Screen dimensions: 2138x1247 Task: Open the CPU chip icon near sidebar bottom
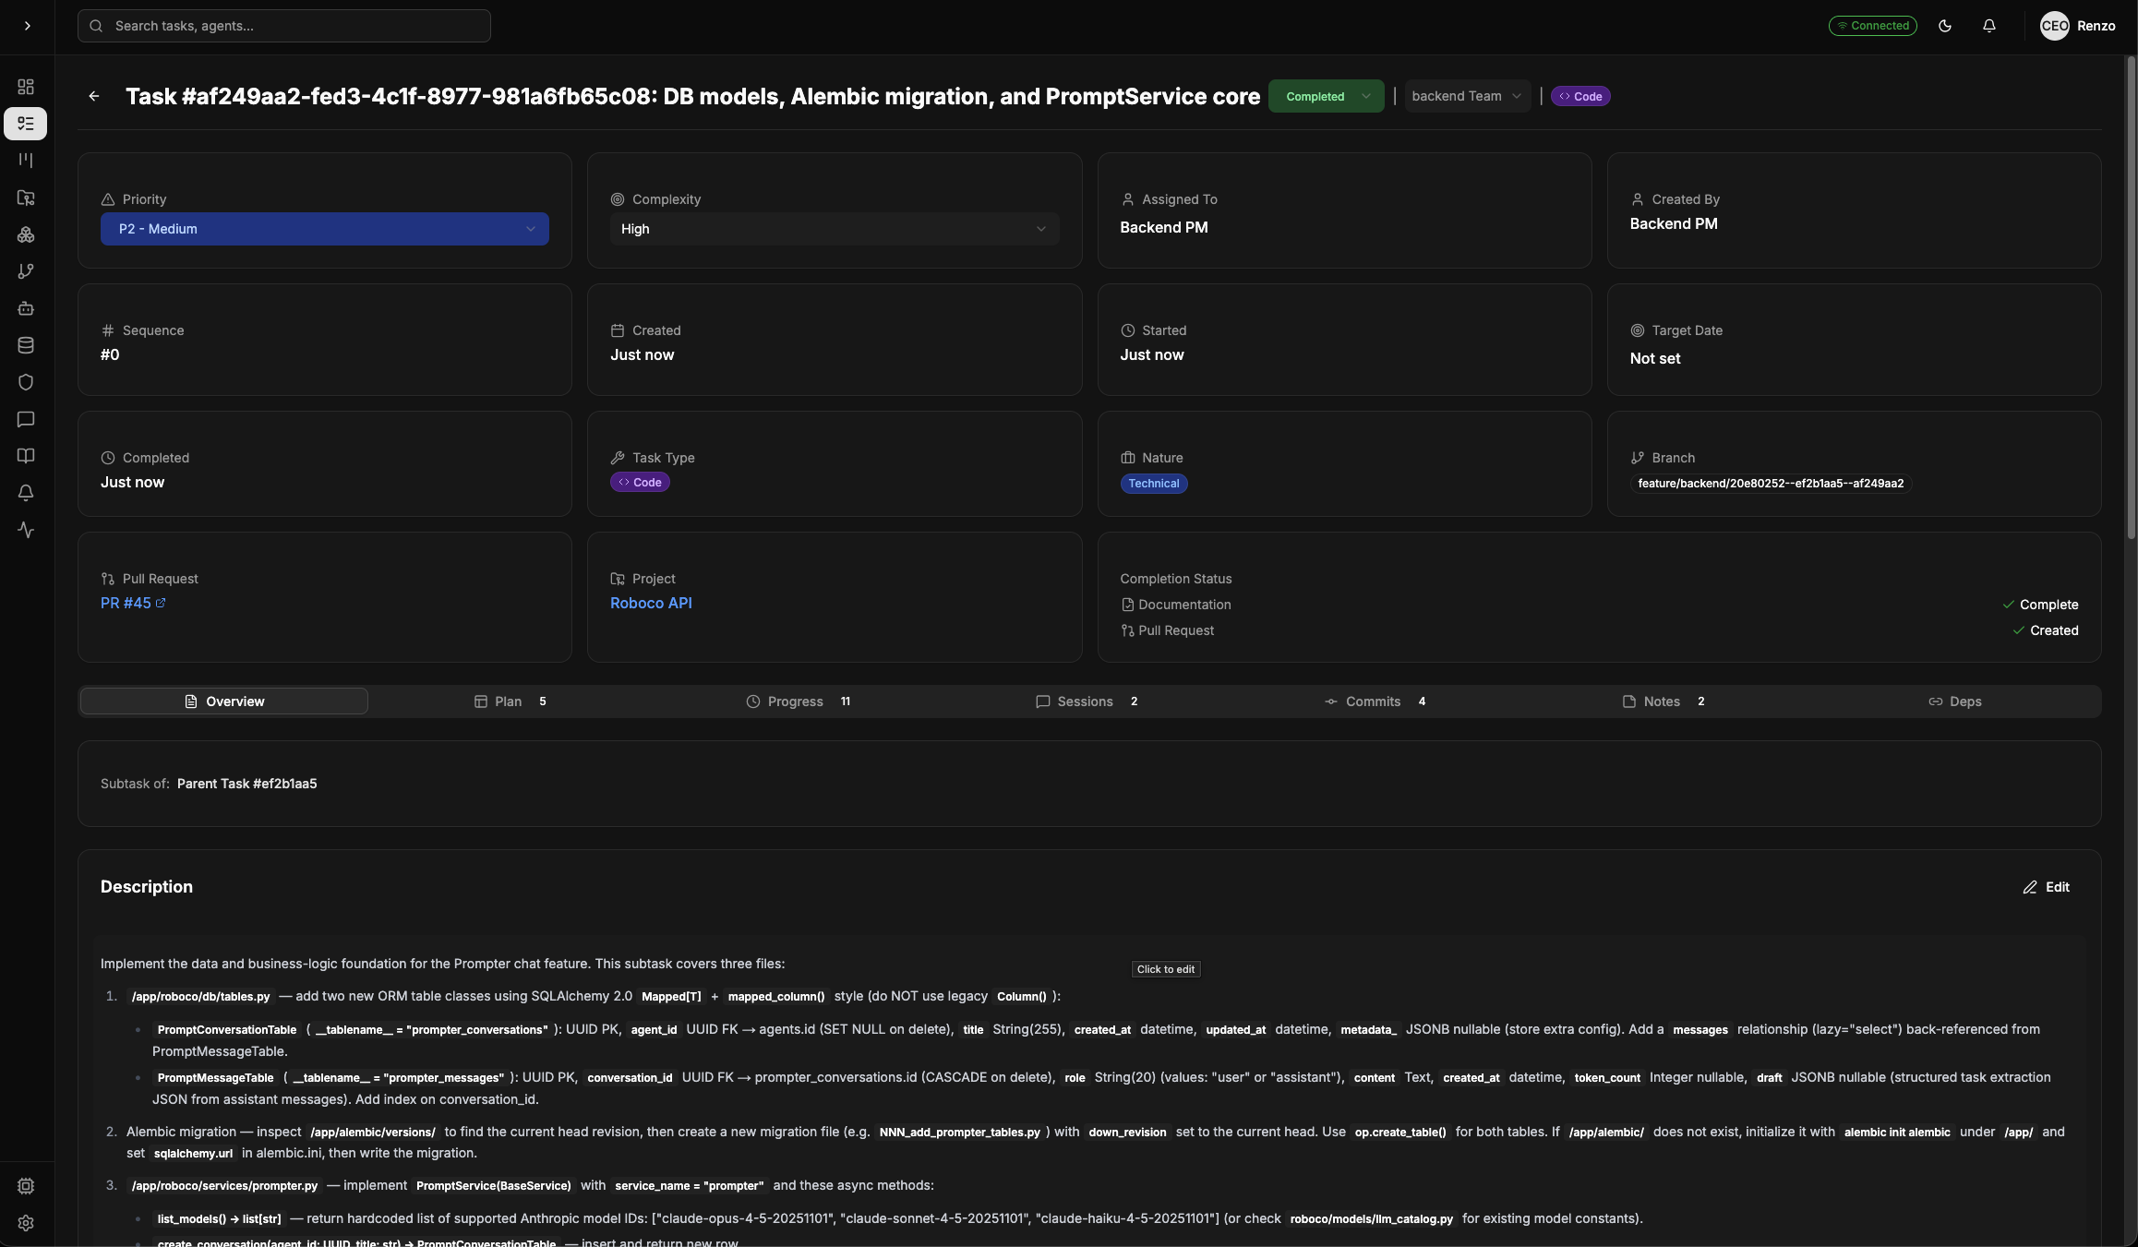pyautogui.click(x=26, y=1186)
